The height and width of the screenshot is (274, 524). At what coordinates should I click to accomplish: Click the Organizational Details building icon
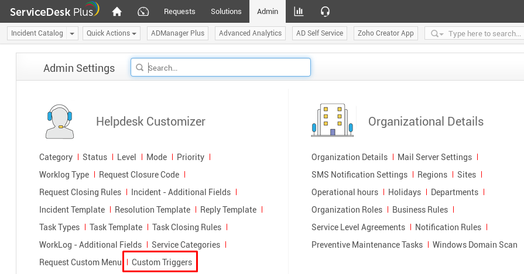pos(332,122)
